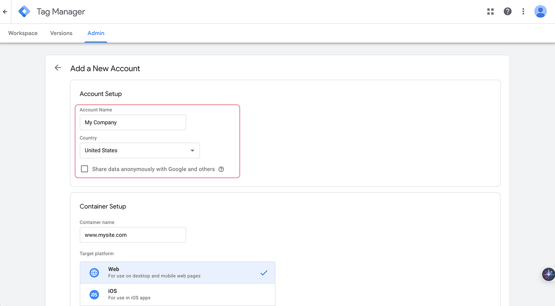
Task: Switch to the Workspace tab
Action: (x=23, y=33)
